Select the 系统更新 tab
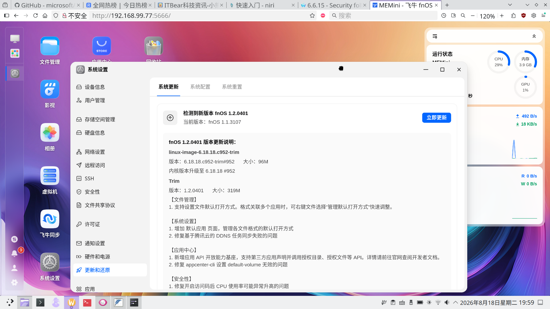The width and height of the screenshot is (550, 309). (x=168, y=87)
